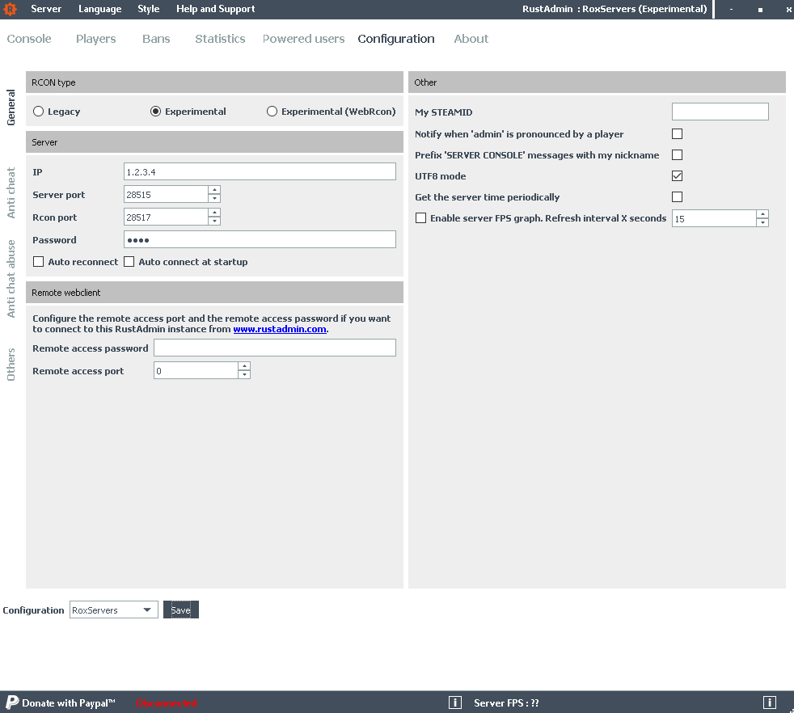Enable Auto connect at startup
Viewport: 794px width, 713px height.
point(129,262)
